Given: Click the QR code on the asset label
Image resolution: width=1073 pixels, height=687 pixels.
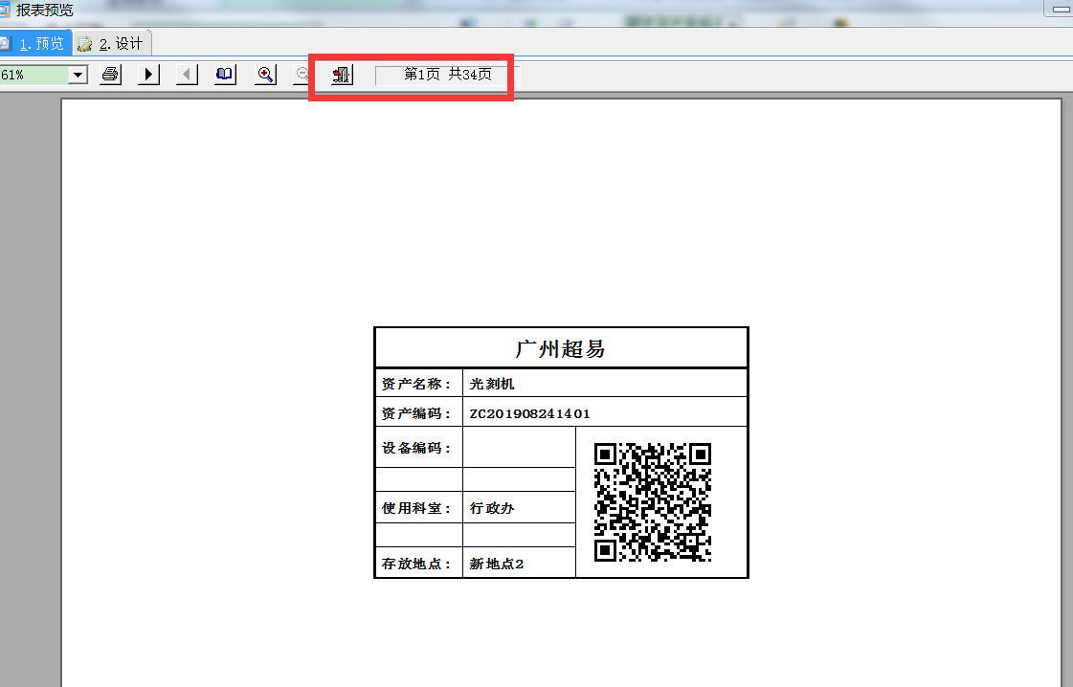Looking at the screenshot, I should click(653, 502).
